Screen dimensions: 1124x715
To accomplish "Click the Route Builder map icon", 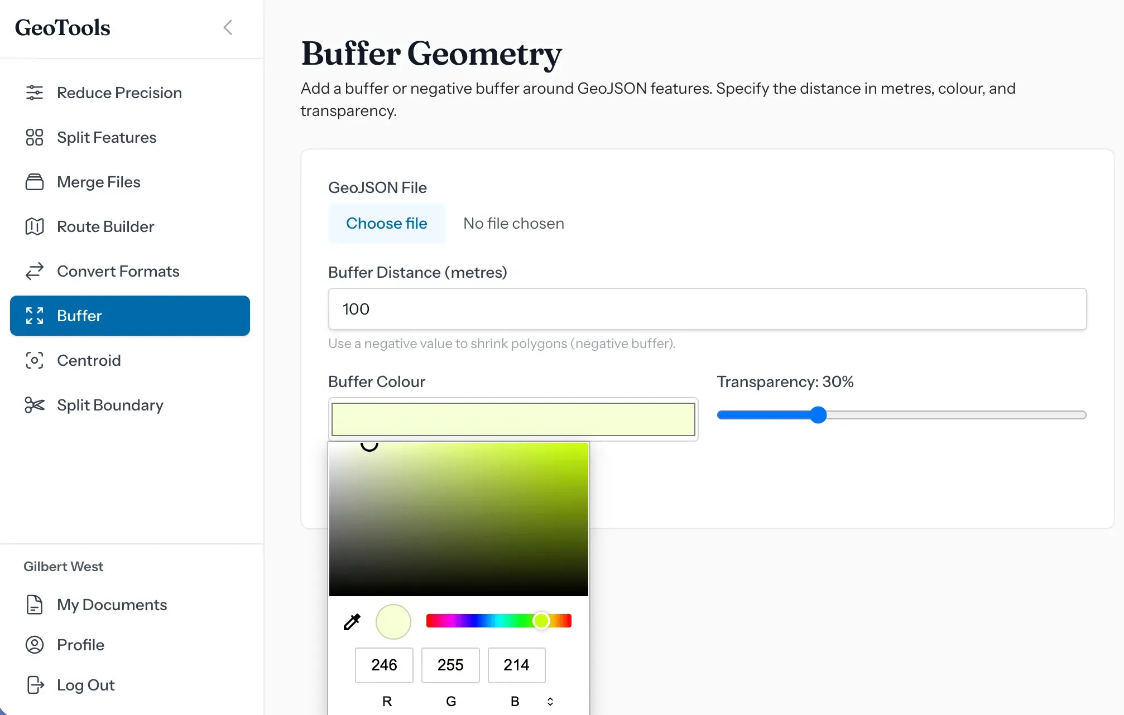I will pyautogui.click(x=35, y=226).
